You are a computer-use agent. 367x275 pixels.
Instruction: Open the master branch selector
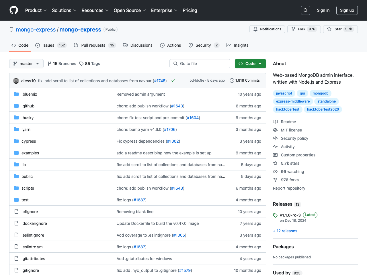26,64
